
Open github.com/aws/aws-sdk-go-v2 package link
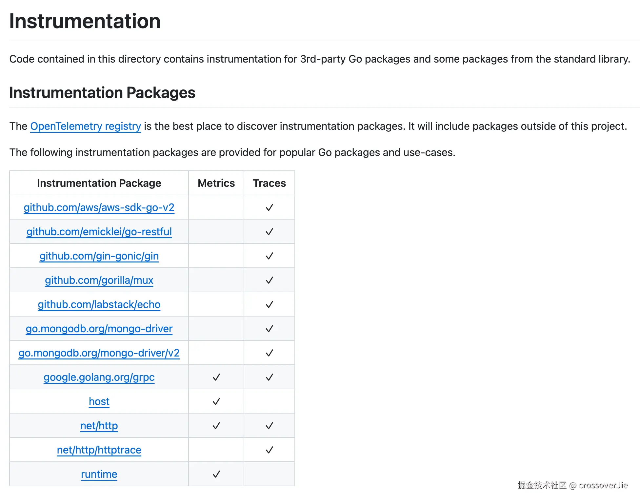99,207
